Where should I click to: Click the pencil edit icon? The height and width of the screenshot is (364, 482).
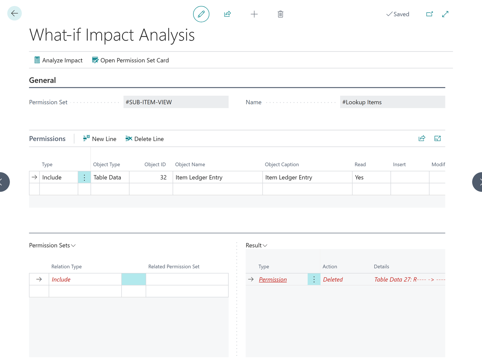pos(201,14)
